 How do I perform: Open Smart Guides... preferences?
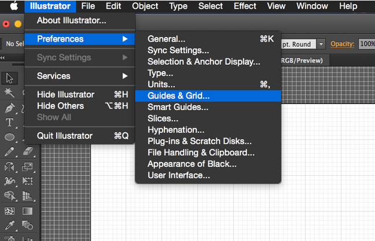click(208, 107)
